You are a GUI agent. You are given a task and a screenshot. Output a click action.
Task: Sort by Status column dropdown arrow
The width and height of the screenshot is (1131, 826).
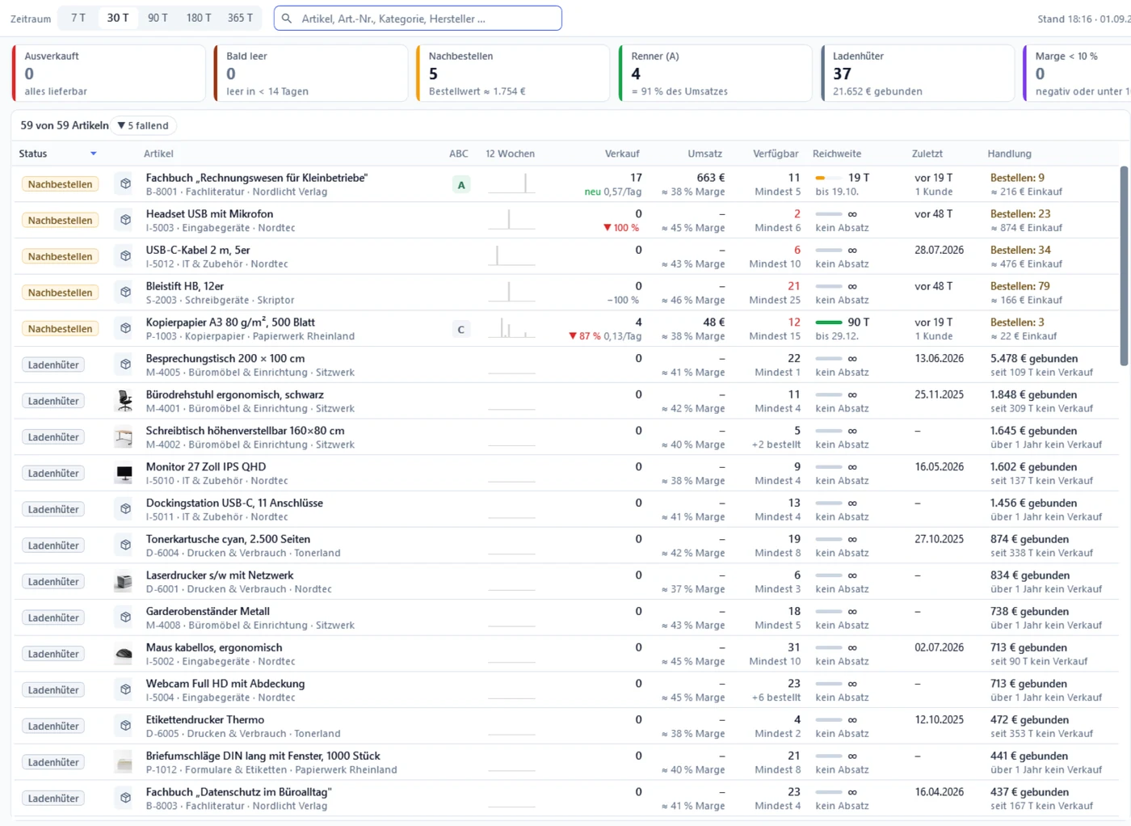94,154
